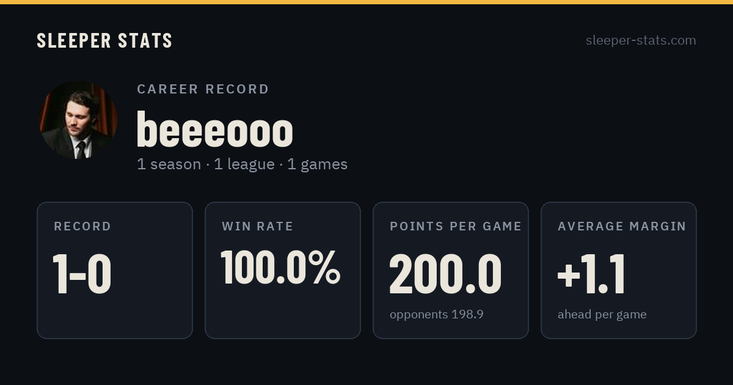Click the 200.0 points value

coord(445,274)
